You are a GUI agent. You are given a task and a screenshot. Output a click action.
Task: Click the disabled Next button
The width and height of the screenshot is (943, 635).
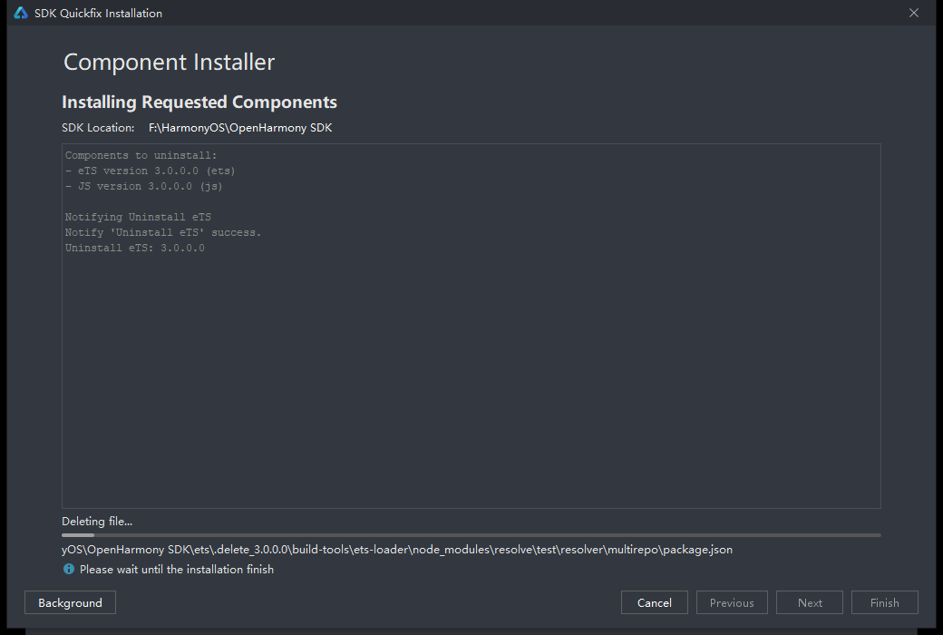pos(810,602)
